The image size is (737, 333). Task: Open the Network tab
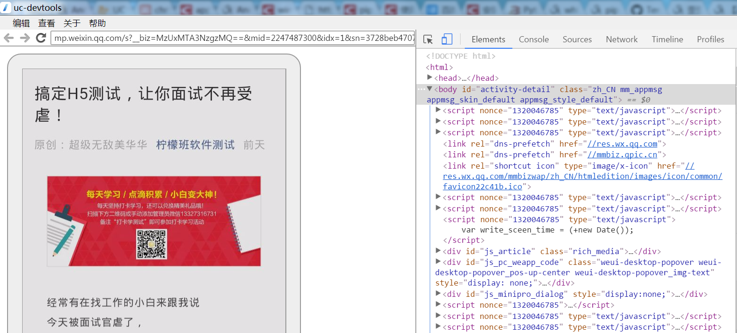pos(621,39)
